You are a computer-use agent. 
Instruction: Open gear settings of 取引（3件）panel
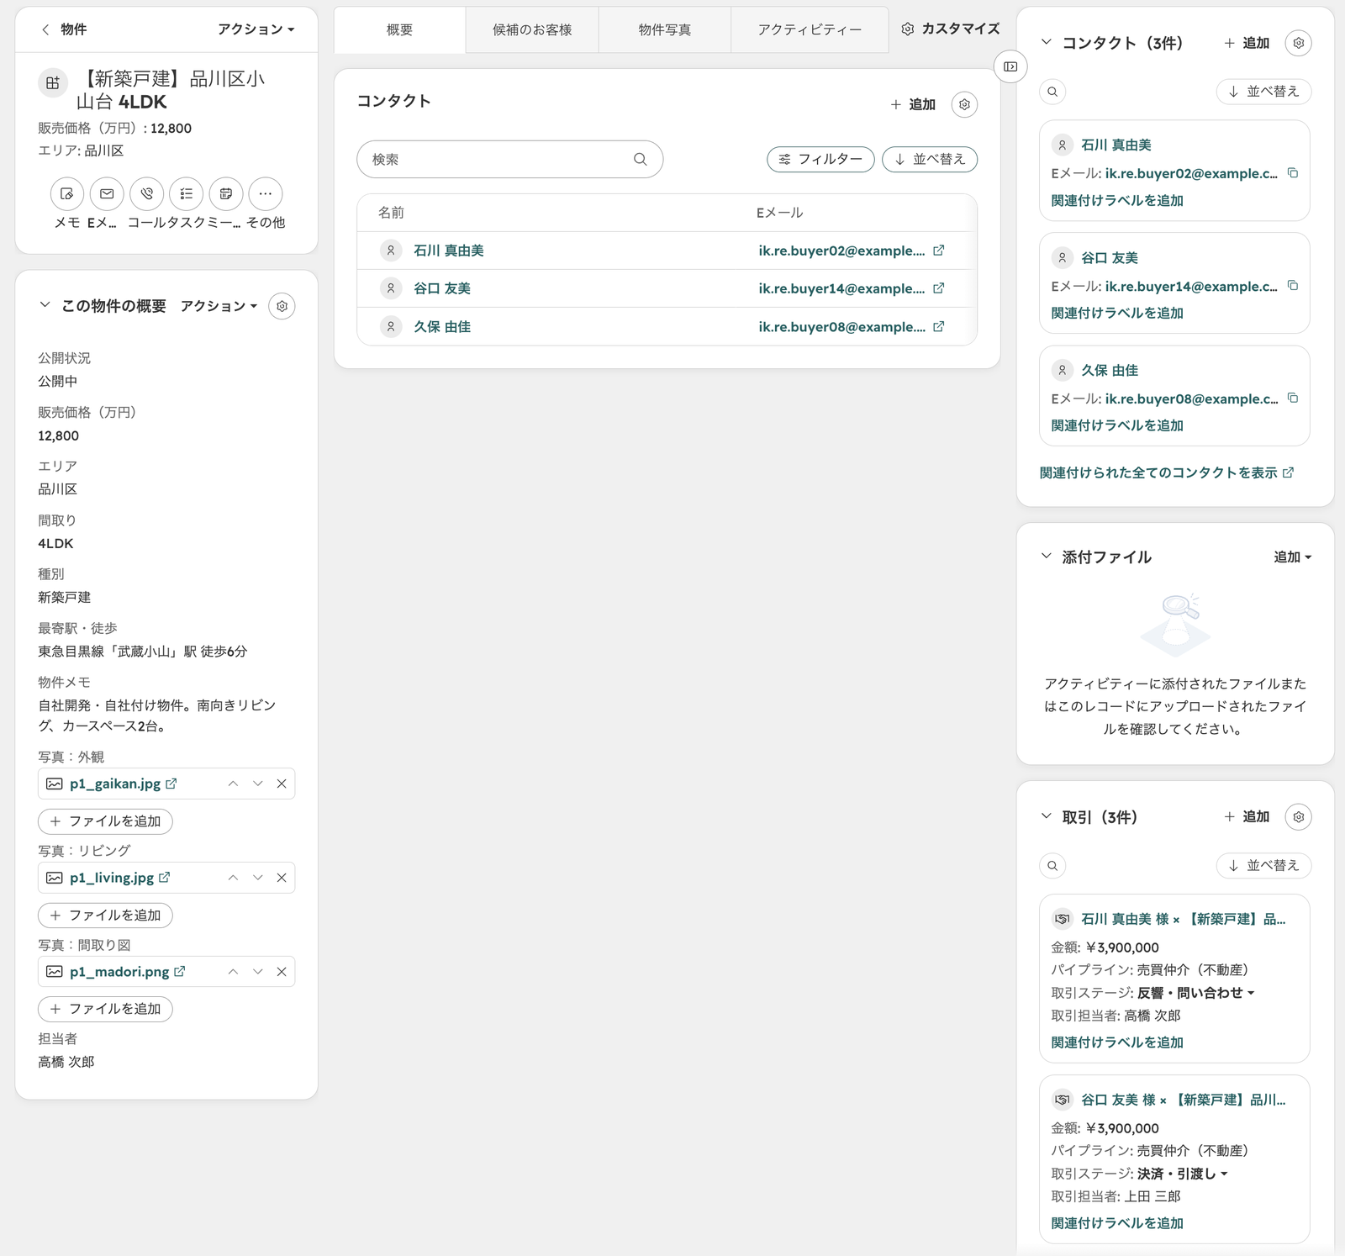(x=1299, y=817)
